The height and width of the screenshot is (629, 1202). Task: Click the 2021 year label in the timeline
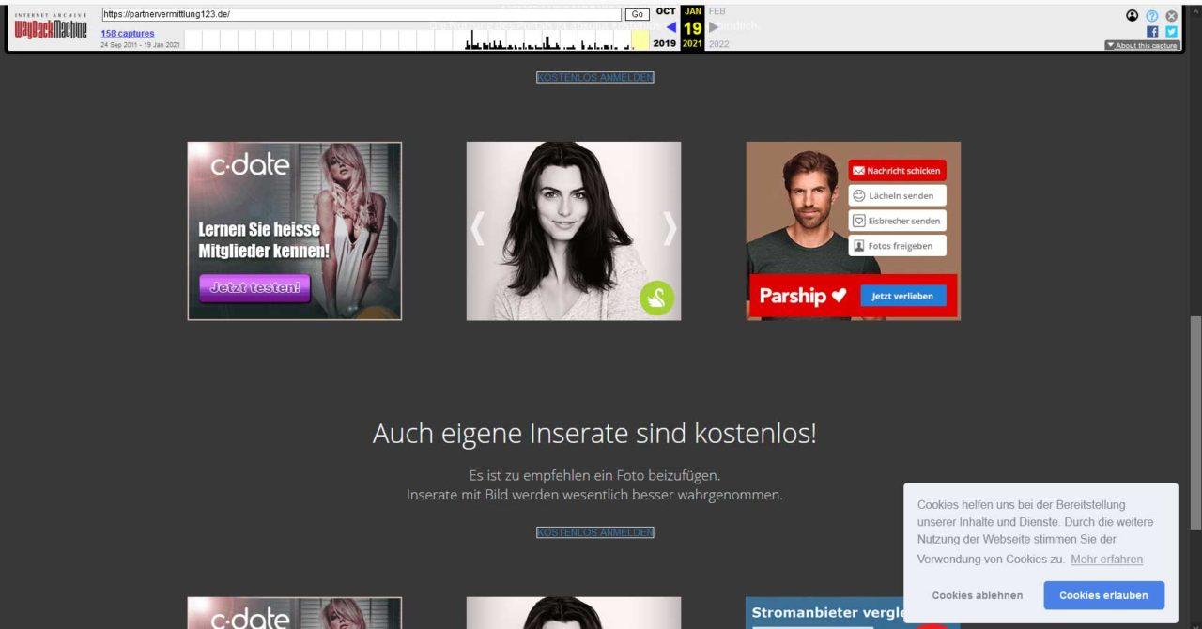(x=693, y=43)
